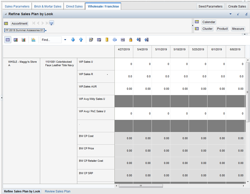
Task: Select the WP Avg Wkly Sales U row label
Action: (96, 101)
